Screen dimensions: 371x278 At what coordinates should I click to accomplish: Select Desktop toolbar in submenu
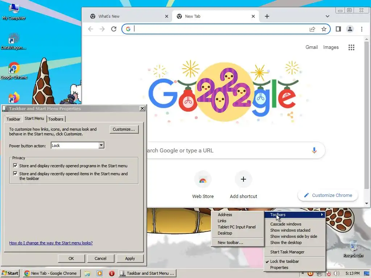(x=238, y=233)
